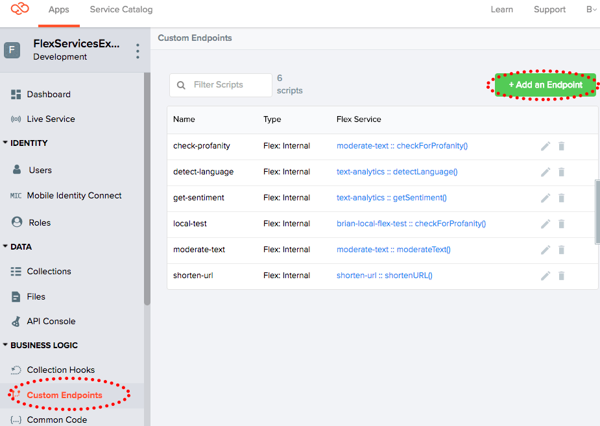Click the Kinvey logo icon
The height and width of the screenshot is (426, 600).
coord(20,8)
